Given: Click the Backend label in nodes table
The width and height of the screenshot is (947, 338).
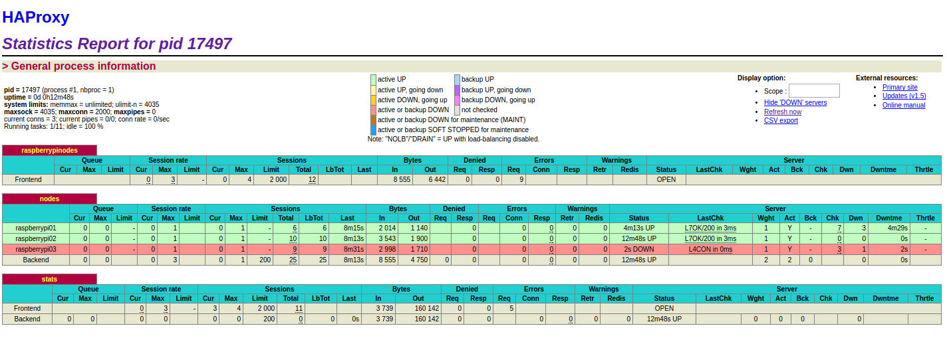Looking at the screenshot, I should [36, 260].
